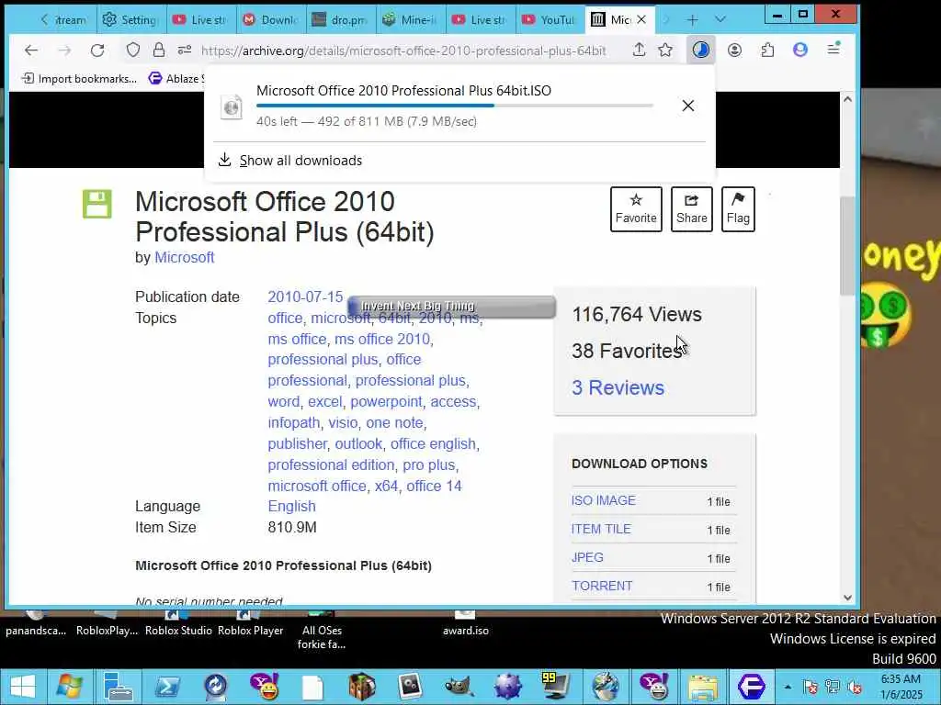
Task: Show hidden system tray icons
Action: click(788, 687)
